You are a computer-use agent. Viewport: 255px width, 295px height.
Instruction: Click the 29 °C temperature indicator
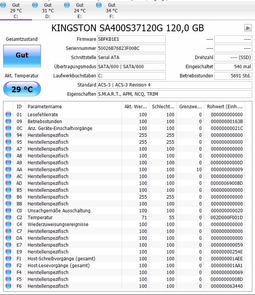22,89
